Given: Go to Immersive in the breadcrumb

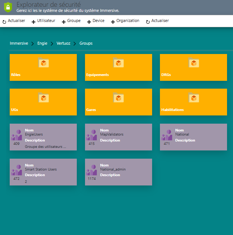Looking at the screenshot, I should point(19,43).
